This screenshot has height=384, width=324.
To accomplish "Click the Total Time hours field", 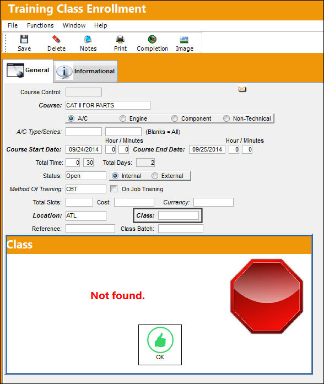I will point(73,163).
